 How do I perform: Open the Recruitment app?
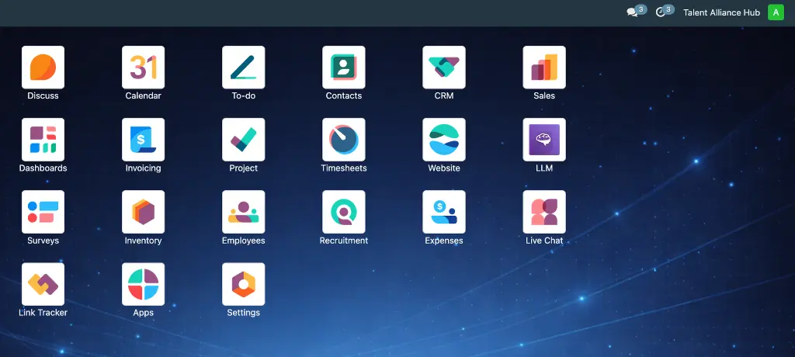tap(343, 212)
